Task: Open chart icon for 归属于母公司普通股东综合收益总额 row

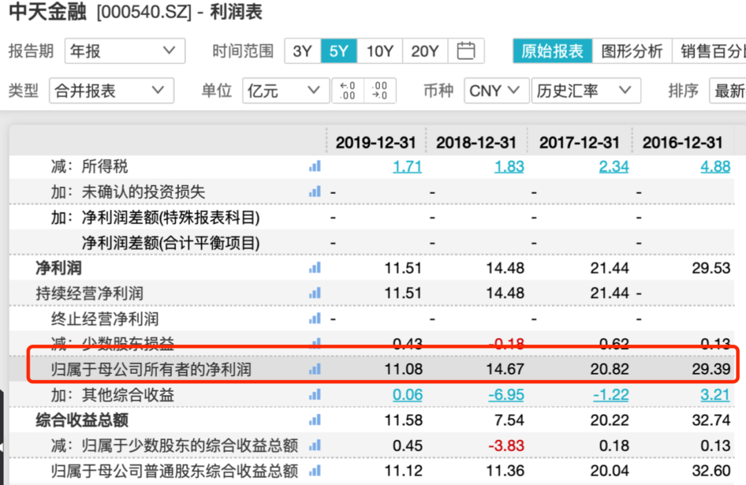Action: point(314,471)
